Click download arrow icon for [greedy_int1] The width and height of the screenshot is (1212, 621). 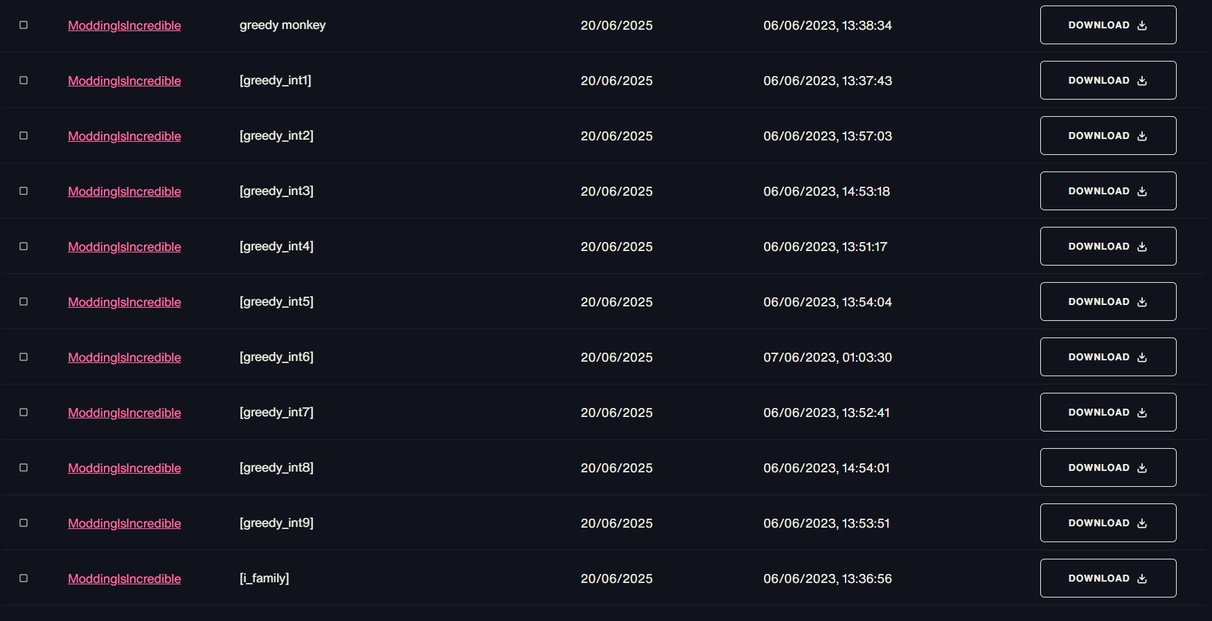(x=1142, y=81)
